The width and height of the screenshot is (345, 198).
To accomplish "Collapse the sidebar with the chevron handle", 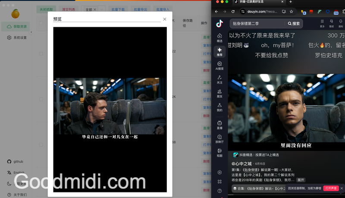I will 31,32.
